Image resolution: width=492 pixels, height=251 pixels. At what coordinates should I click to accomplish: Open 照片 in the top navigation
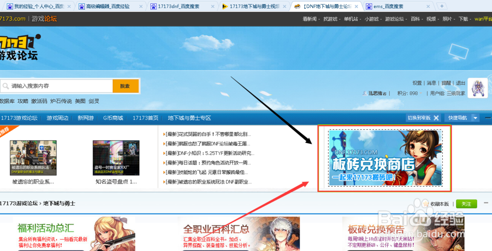coord(447,19)
